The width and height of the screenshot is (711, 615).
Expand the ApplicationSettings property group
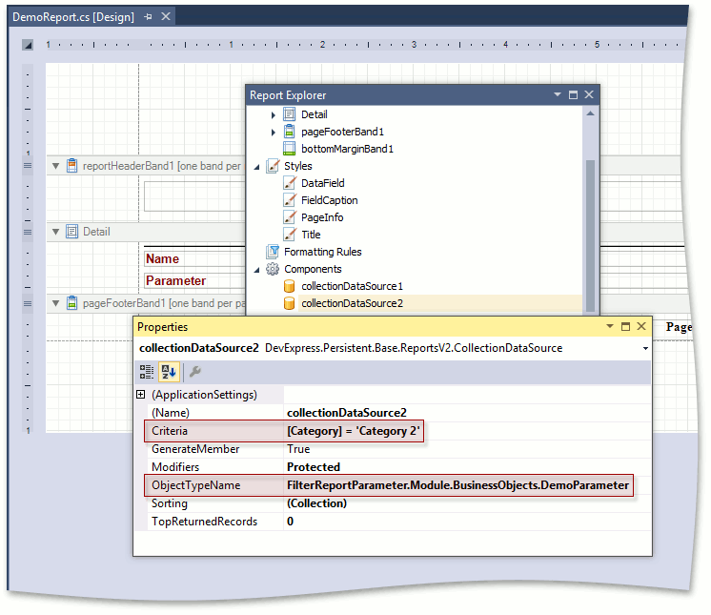point(141,395)
